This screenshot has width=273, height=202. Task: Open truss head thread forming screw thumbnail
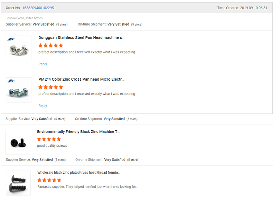click(18, 183)
